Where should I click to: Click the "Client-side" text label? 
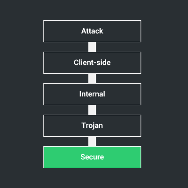[92, 63]
